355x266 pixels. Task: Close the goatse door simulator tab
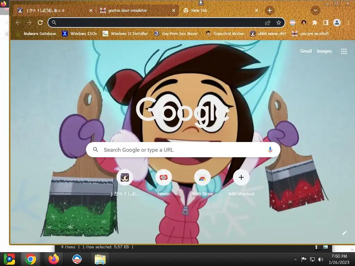point(174,10)
